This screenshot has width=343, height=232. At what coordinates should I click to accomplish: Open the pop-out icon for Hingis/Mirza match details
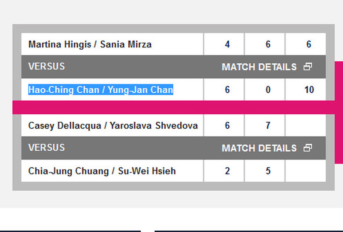[308, 67]
